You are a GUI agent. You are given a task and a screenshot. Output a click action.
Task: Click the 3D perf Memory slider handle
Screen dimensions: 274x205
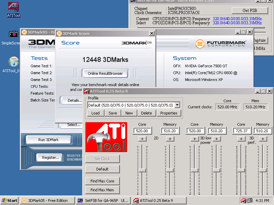(263, 170)
